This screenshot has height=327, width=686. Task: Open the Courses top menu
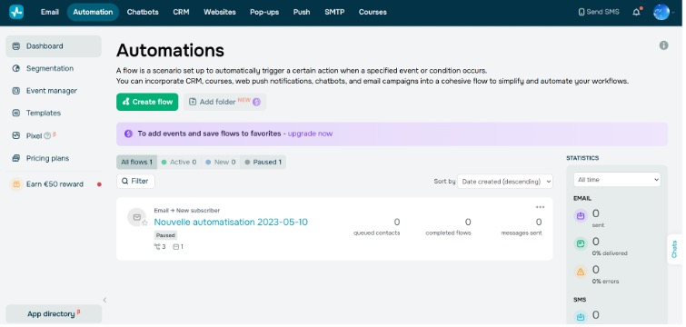[373, 12]
